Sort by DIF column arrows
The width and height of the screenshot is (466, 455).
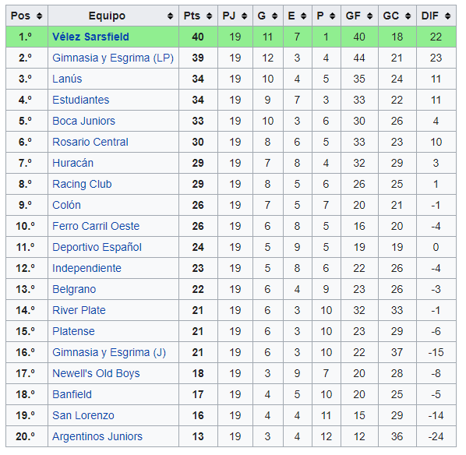[x=448, y=16]
